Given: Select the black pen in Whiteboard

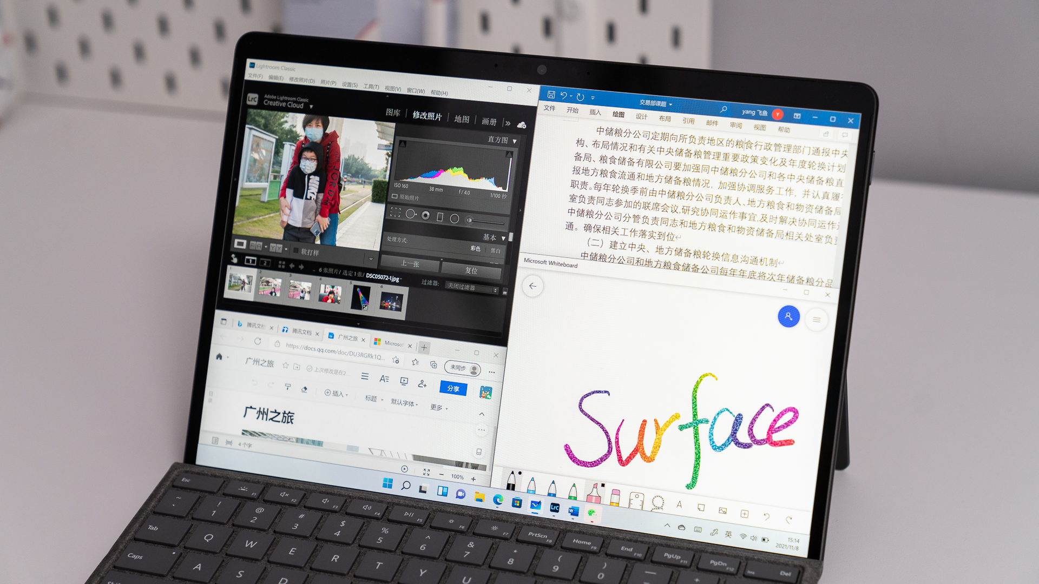Looking at the screenshot, I should [511, 480].
